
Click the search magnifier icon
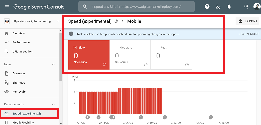pos(85,7)
